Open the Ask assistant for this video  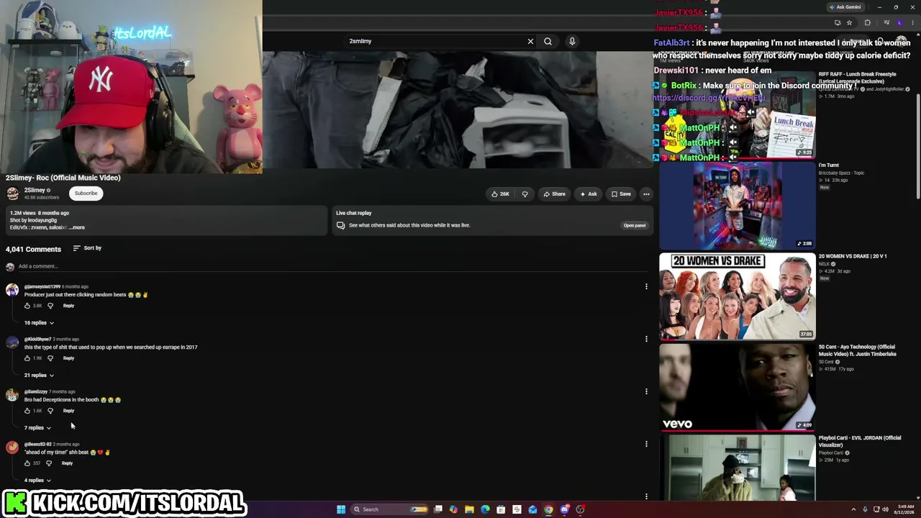coord(589,194)
